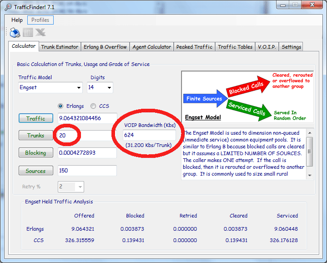Screen dimensions: 327x263
Task: Click the Offered Erlangs value 9.064321
Action: point(83,229)
